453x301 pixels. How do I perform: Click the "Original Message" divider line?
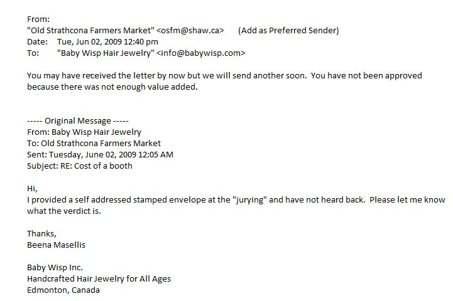(x=79, y=120)
